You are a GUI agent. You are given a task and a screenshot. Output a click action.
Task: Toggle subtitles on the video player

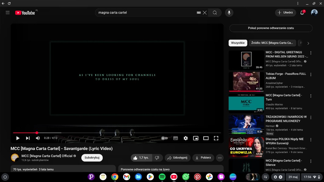pos(175,138)
